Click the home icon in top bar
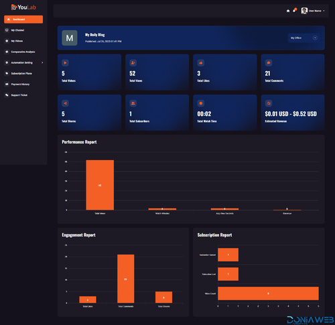335x325 pixels. [x=288, y=11]
